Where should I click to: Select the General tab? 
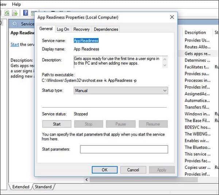(x=46, y=29)
